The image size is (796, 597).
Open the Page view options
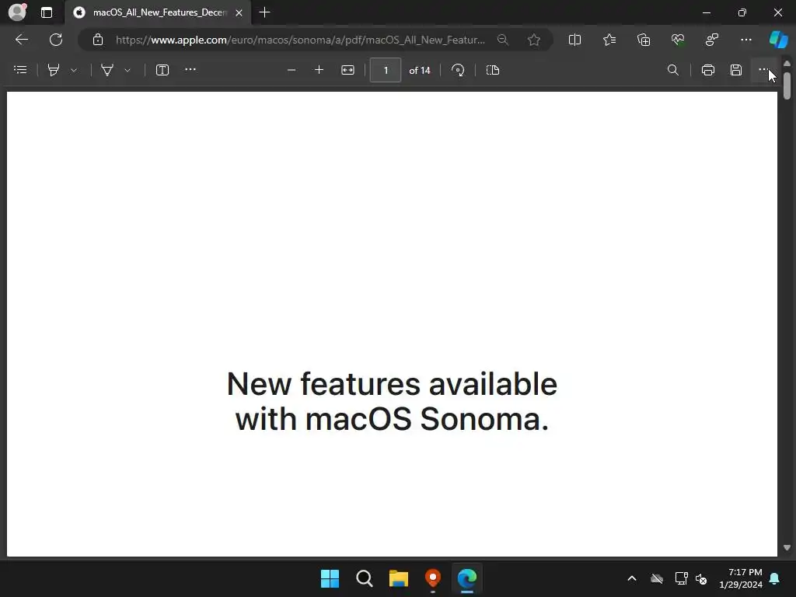click(493, 70)
